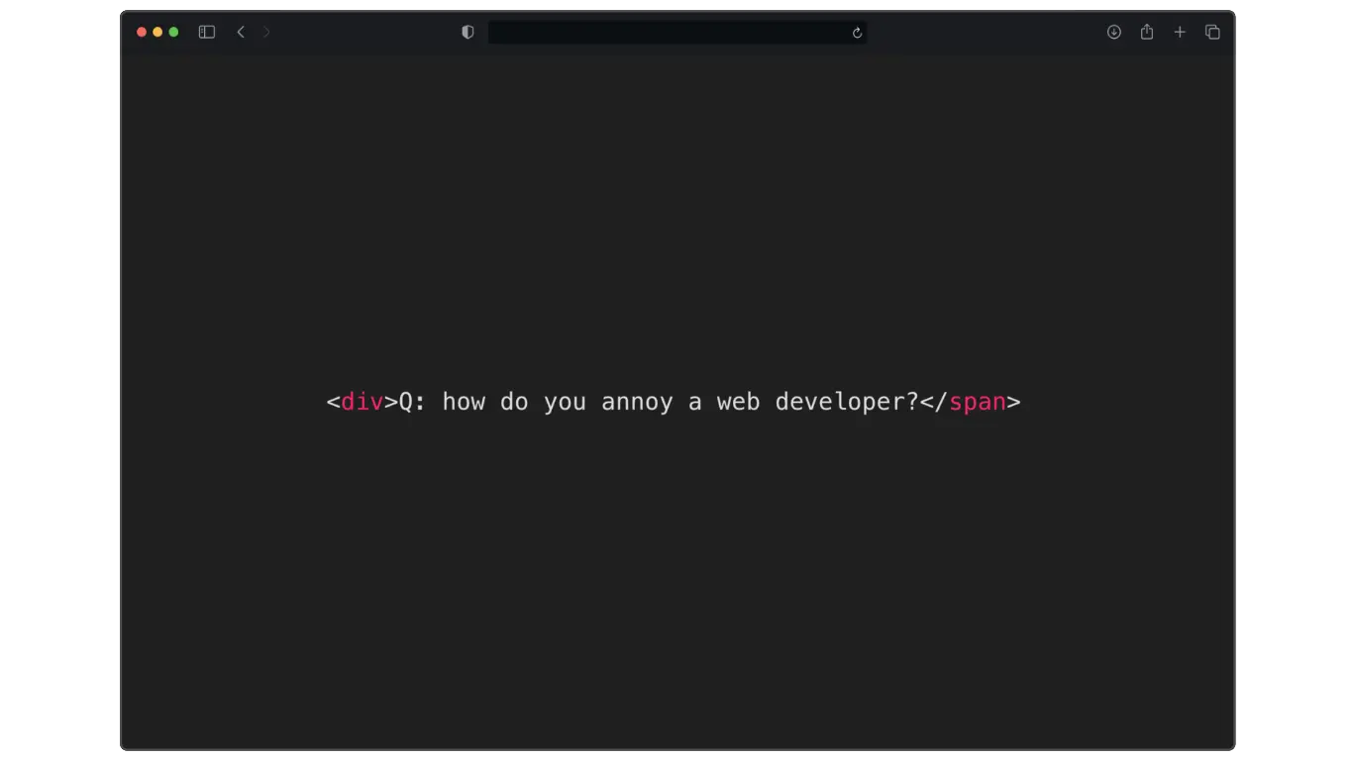The height and width of the screenshot is (761, 1354).
Task: Open the Share icon menu
Action: 1147,32
